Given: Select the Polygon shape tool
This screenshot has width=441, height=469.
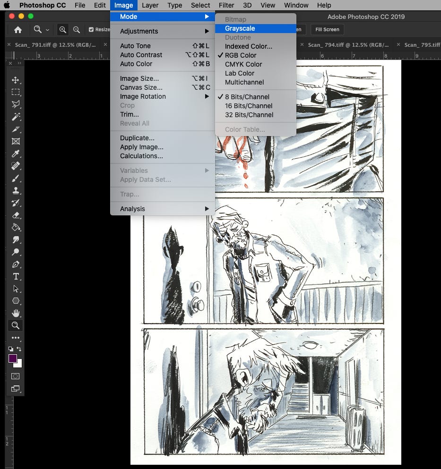Looking at the screenshot, I should [x=16, y=301].
